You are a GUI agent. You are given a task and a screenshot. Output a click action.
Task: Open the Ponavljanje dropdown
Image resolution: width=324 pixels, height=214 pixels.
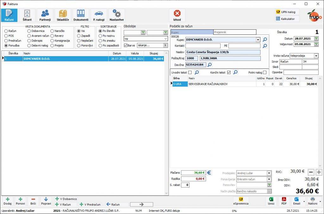click(269, 179)
